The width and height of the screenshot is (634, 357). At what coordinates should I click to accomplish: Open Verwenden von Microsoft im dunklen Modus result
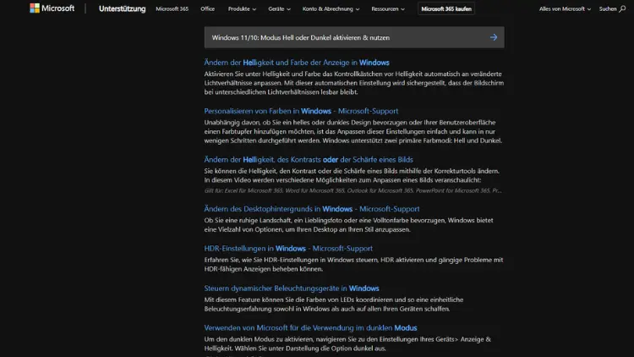coord(310,328)
